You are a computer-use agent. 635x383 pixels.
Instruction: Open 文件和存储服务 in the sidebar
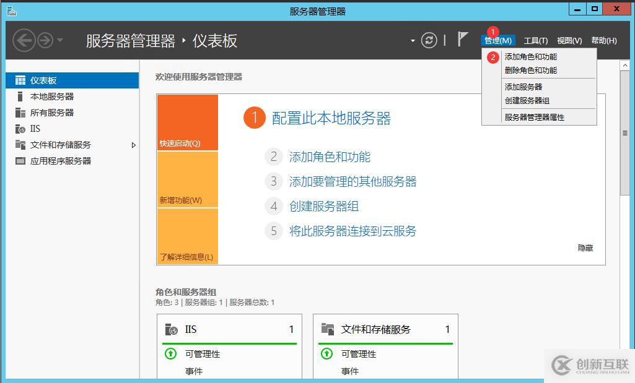(59, 144)
